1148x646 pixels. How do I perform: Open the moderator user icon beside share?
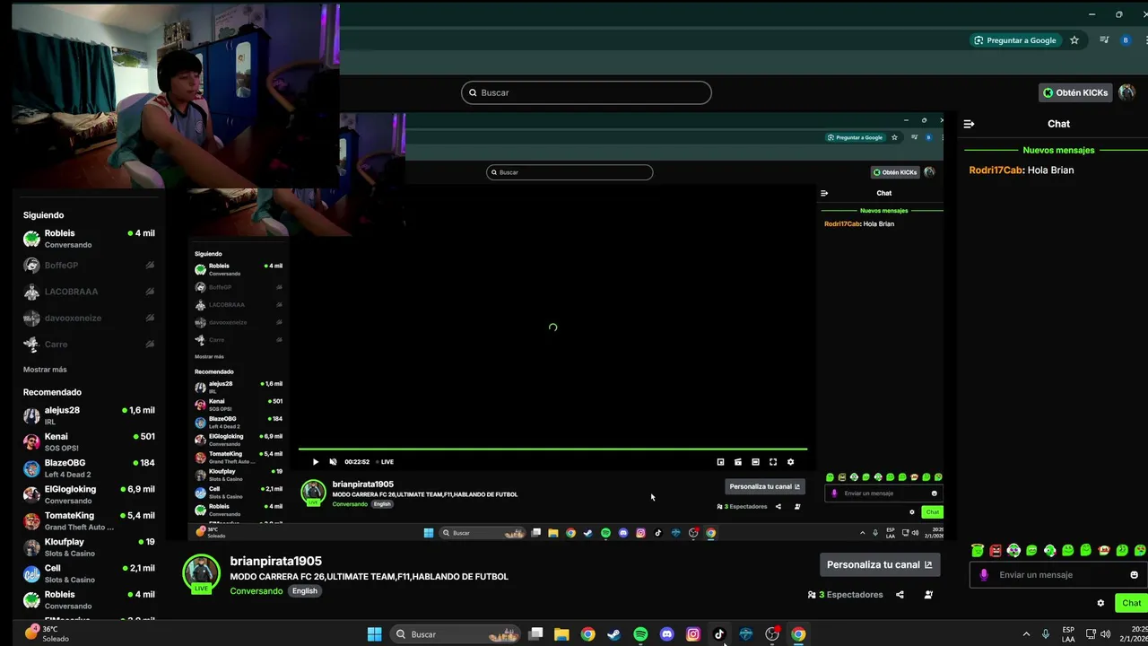click(928, 595)
